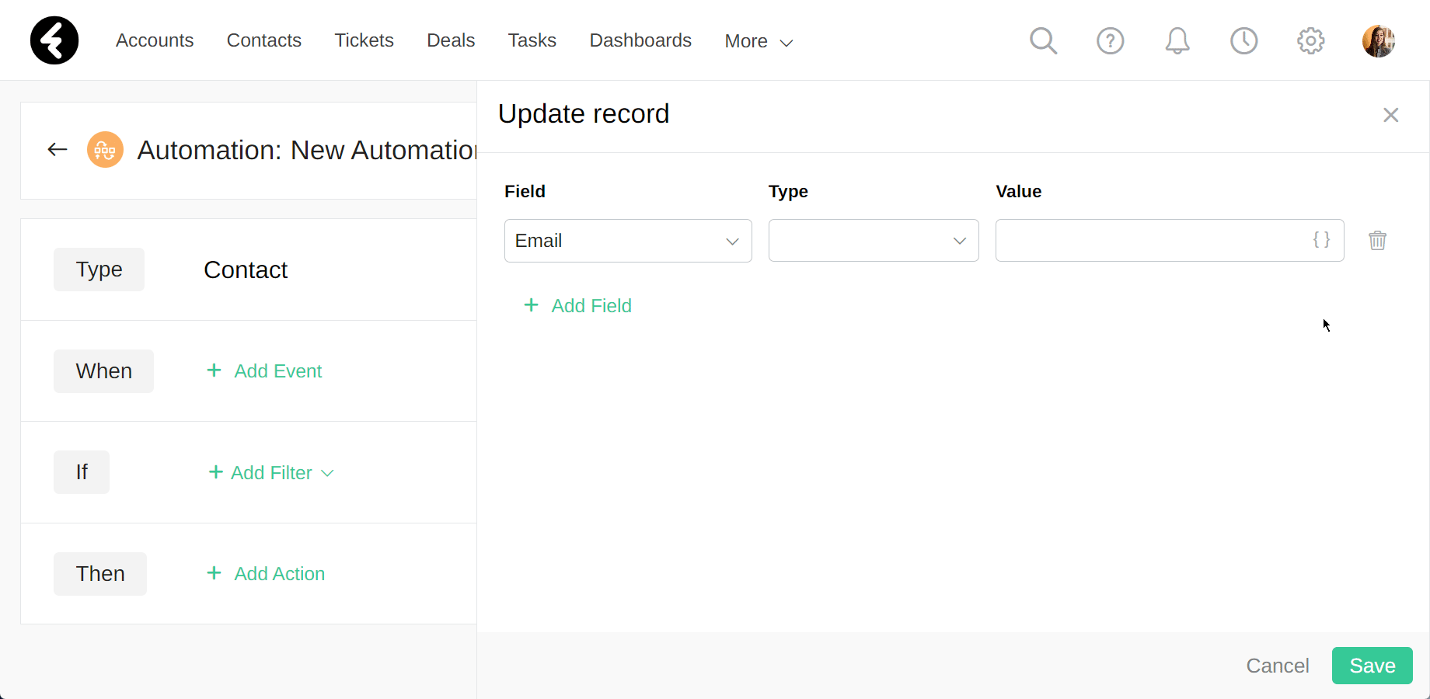Viewport: 1430px width, 699px height.
Task: Click the Save button
Action: (1372, 666)
